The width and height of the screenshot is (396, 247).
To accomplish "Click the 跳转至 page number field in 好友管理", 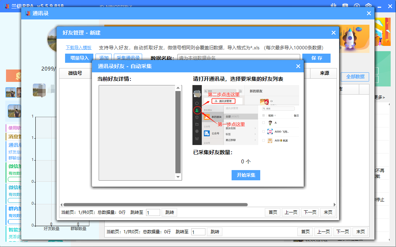I will (x=153, y=212).
